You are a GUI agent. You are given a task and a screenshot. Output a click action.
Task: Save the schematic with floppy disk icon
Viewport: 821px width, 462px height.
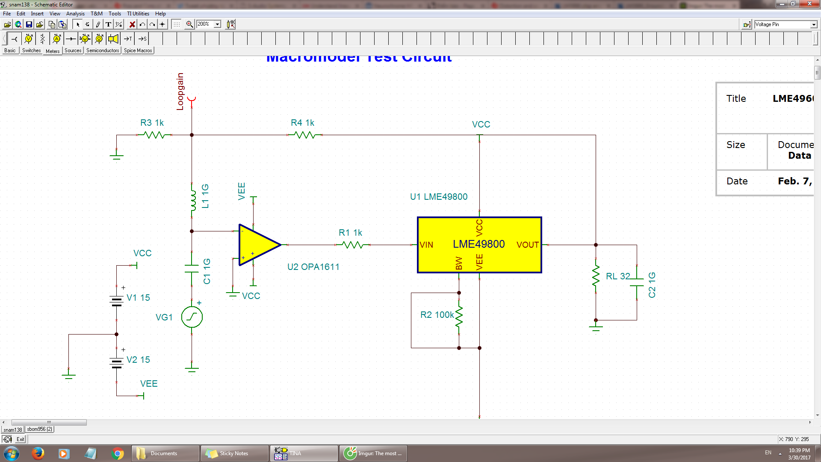(29, 24)
